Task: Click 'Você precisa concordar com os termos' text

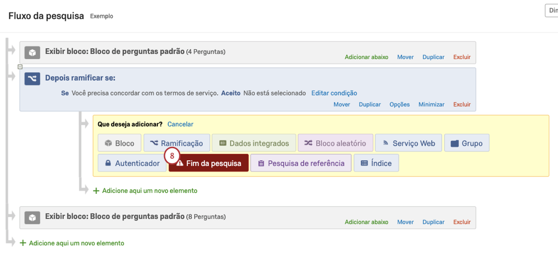Action: (145, 93)
